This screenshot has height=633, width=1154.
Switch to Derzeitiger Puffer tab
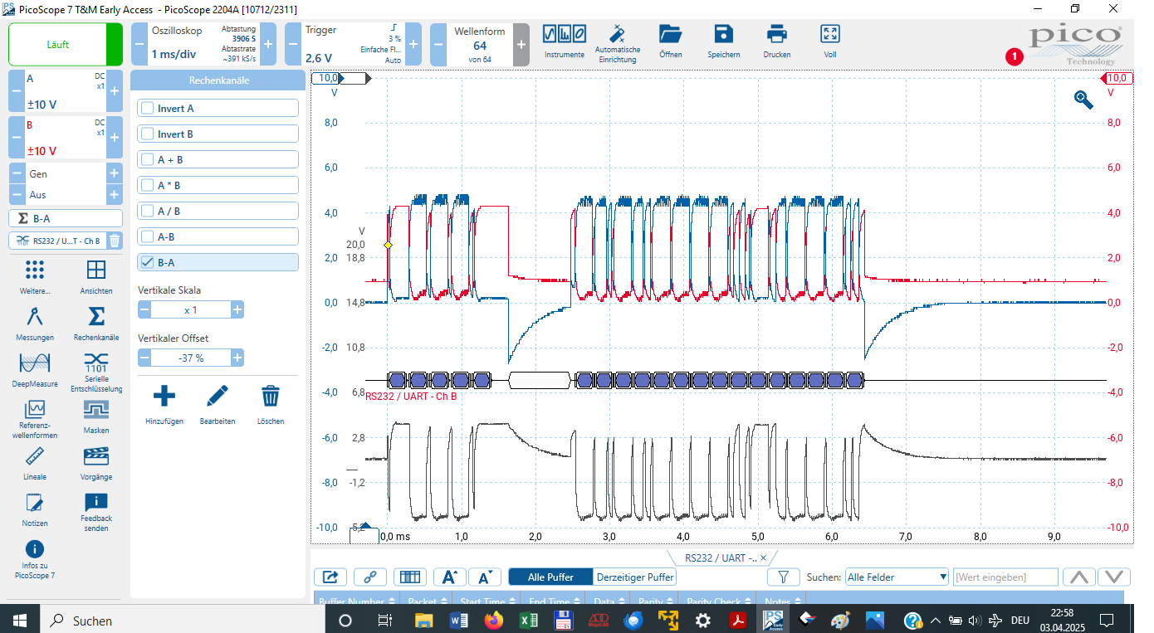[x=635, y=577]
